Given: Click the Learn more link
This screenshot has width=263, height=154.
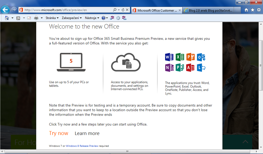Looking at the screenshot, I should [x=87, y=133].
